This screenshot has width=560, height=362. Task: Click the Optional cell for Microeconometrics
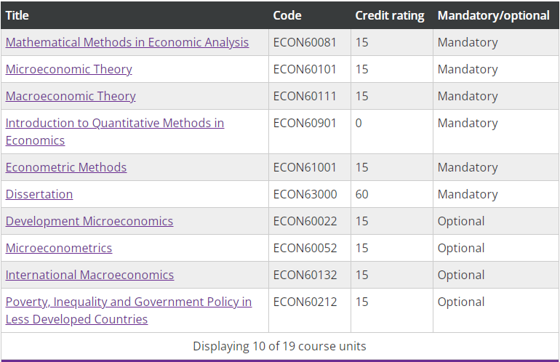[461, 248]
